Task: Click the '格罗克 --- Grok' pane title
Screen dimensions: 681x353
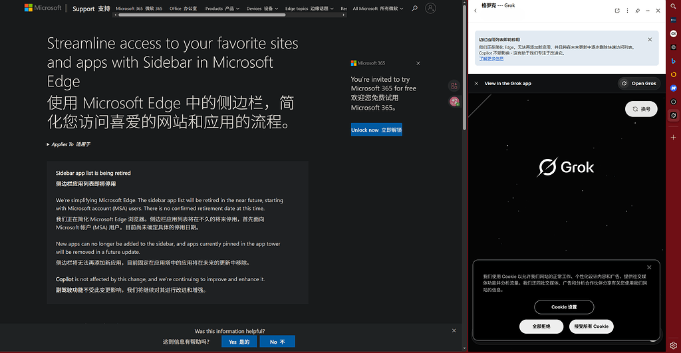Action: [x=497, y=5]
